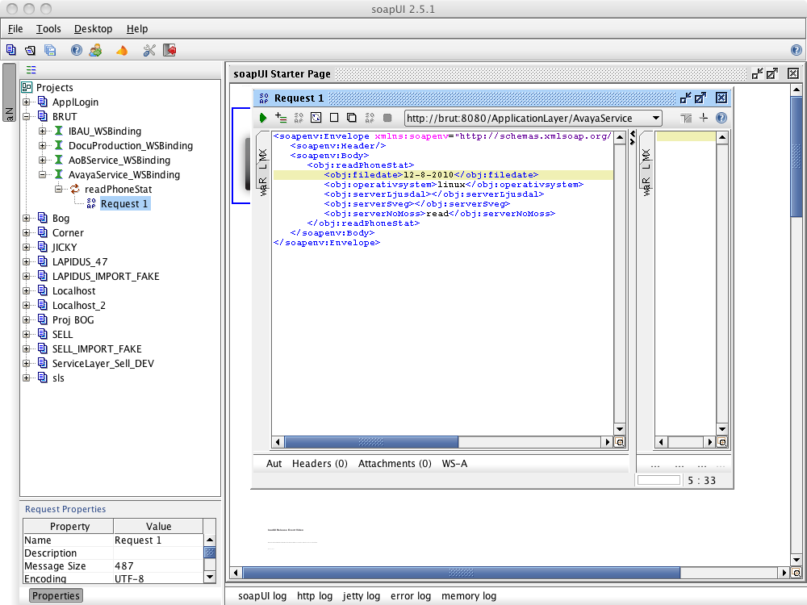Expand the AoBService_WSBinding tree node
Image resolution: width=807 pixels, height=605 pixels.
(42, 161)
